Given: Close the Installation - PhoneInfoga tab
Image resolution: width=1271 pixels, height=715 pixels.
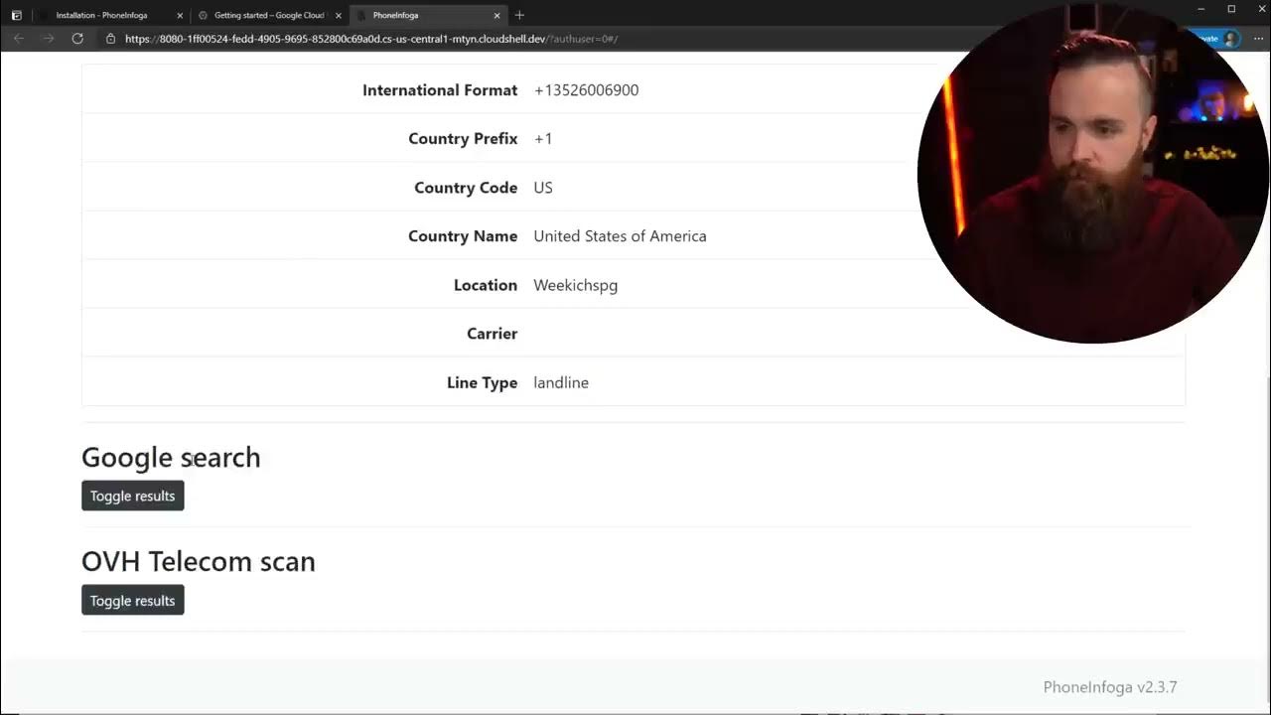Looking at the screenshot, I should [x=180, y=16].
